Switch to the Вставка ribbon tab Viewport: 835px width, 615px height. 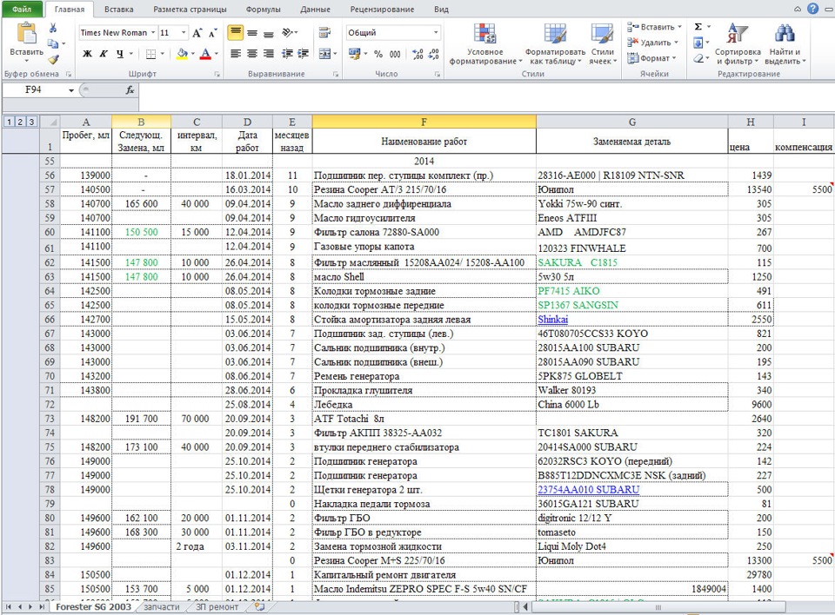coord(119,9)
